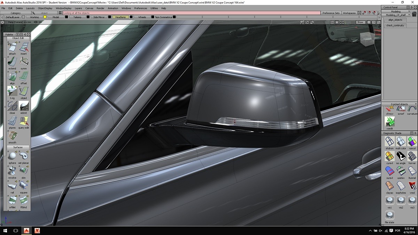Click the Preference Sets button
418x235 pixels.
coord(331,13)
